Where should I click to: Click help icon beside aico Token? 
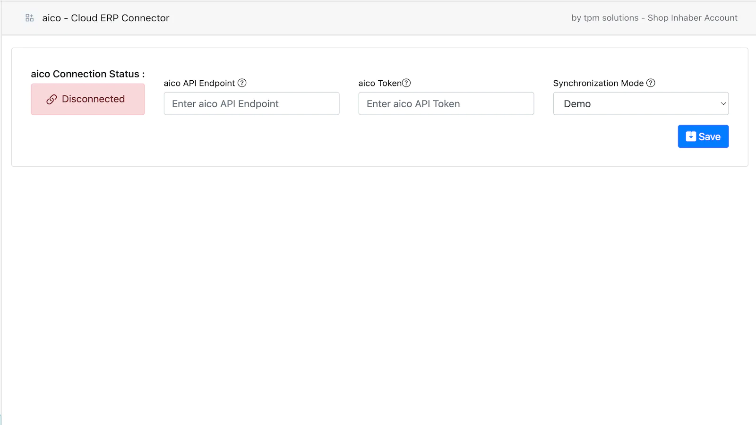[406, 83]
